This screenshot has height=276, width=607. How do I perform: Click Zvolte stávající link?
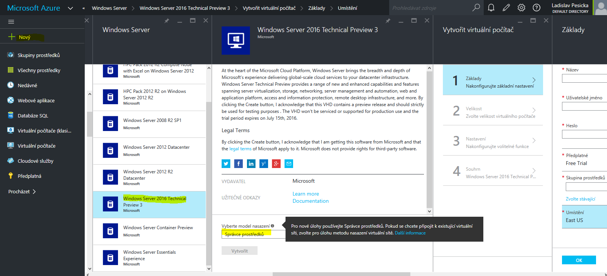[x=581, y=199]
